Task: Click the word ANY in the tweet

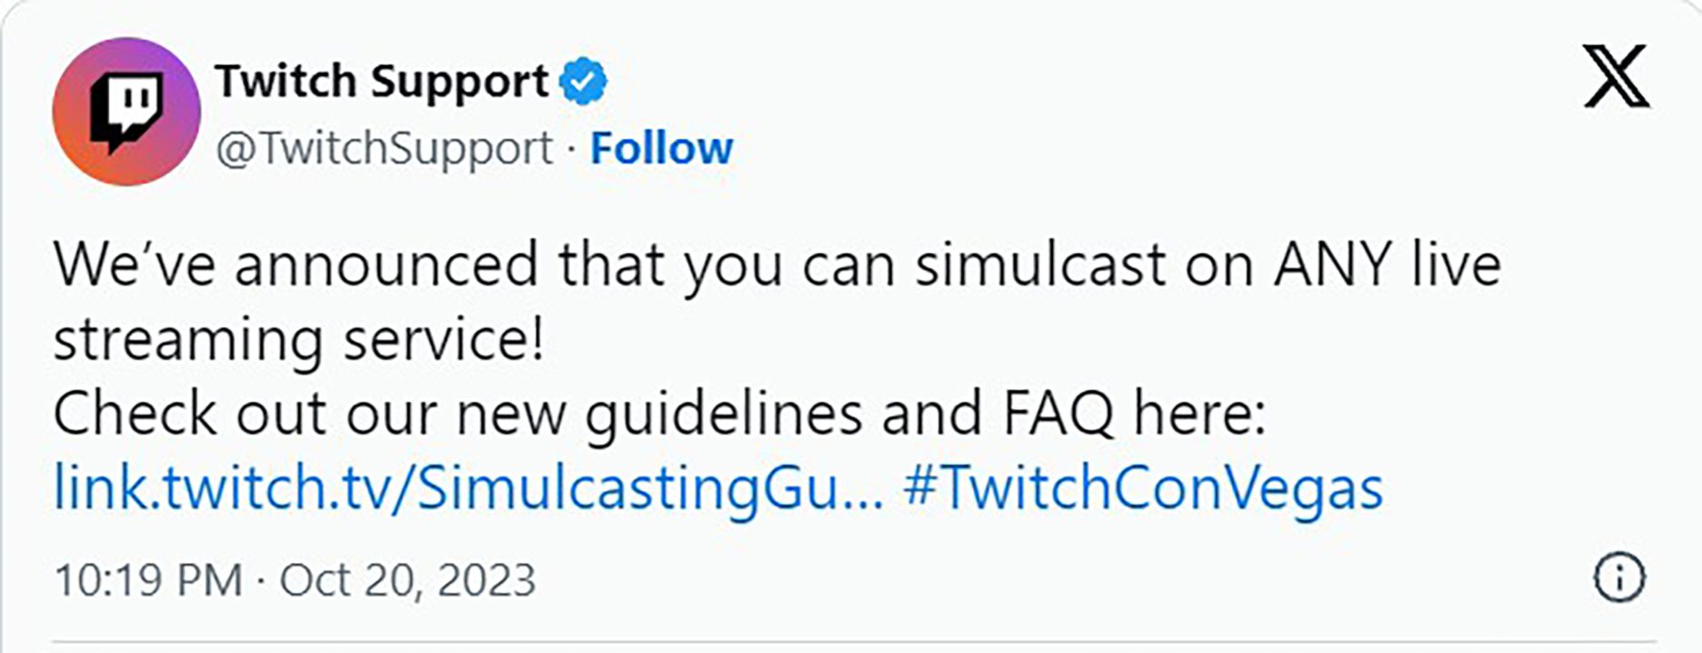Action: tap(1333, 265)
